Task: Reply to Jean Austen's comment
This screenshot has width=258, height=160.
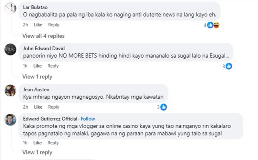Action: 54,107
